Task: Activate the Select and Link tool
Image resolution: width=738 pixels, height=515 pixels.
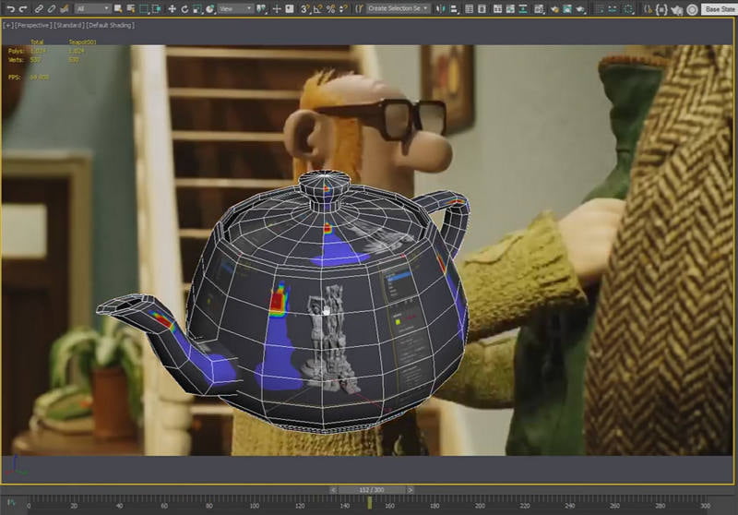Action: (x=39, y=9)
